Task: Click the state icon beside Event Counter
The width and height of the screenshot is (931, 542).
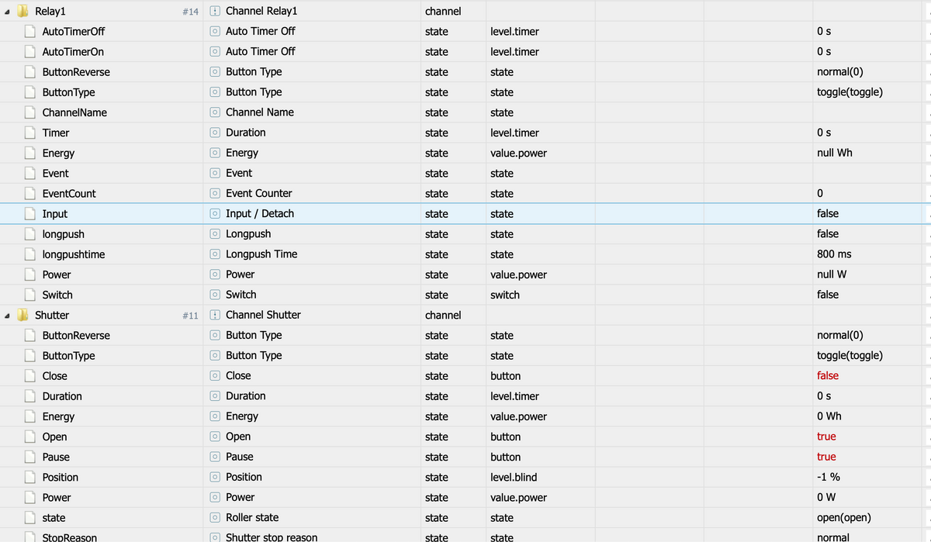Action: (x=216, y=194)
